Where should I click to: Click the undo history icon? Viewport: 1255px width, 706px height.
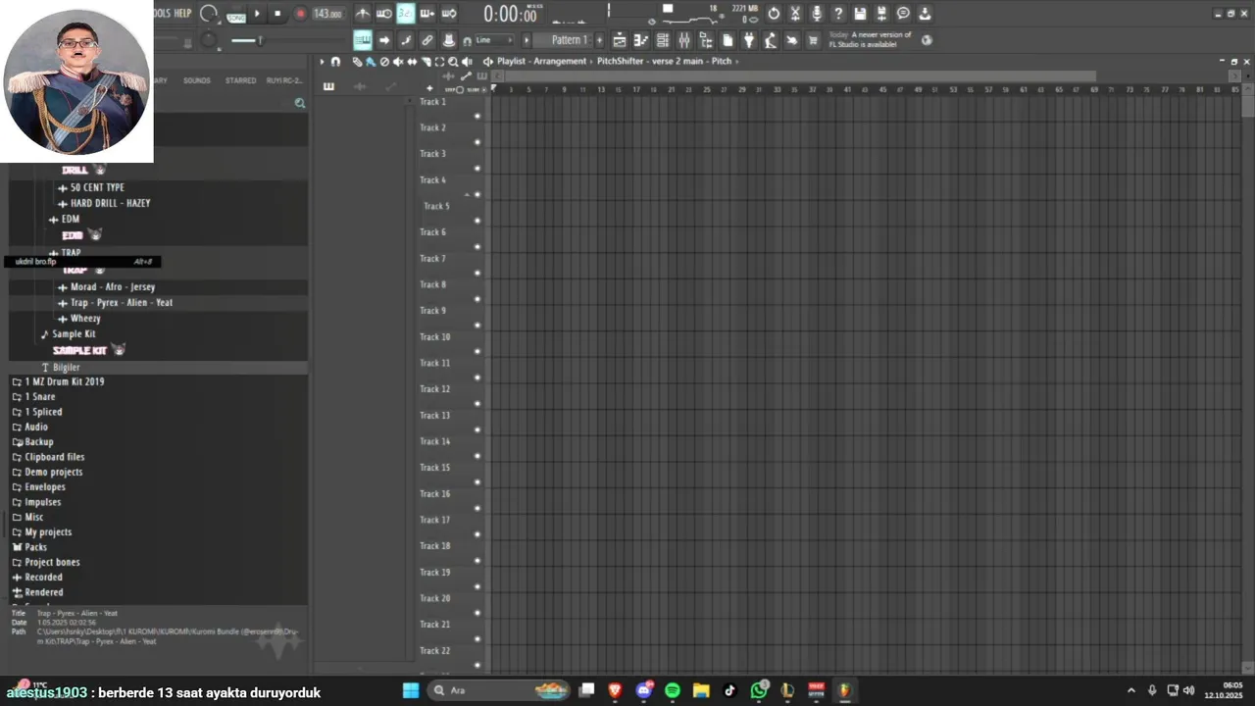pyautogui.click(x=774, y=14)
